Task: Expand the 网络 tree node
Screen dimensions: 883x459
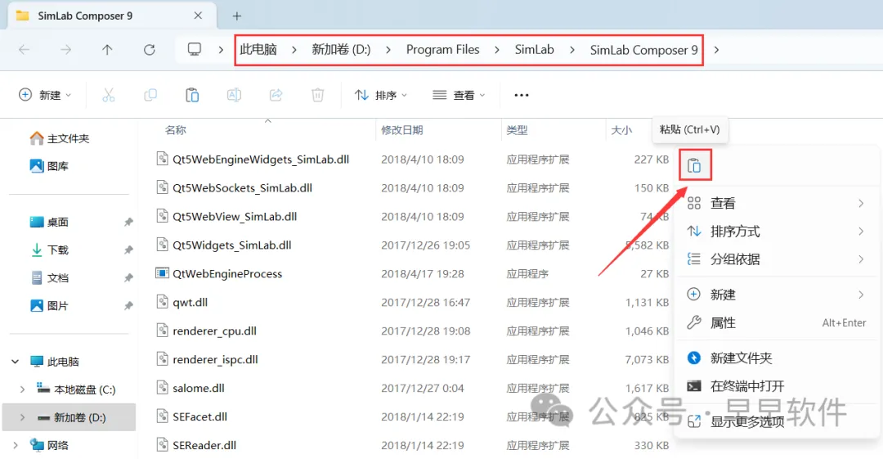Action: 16,445
